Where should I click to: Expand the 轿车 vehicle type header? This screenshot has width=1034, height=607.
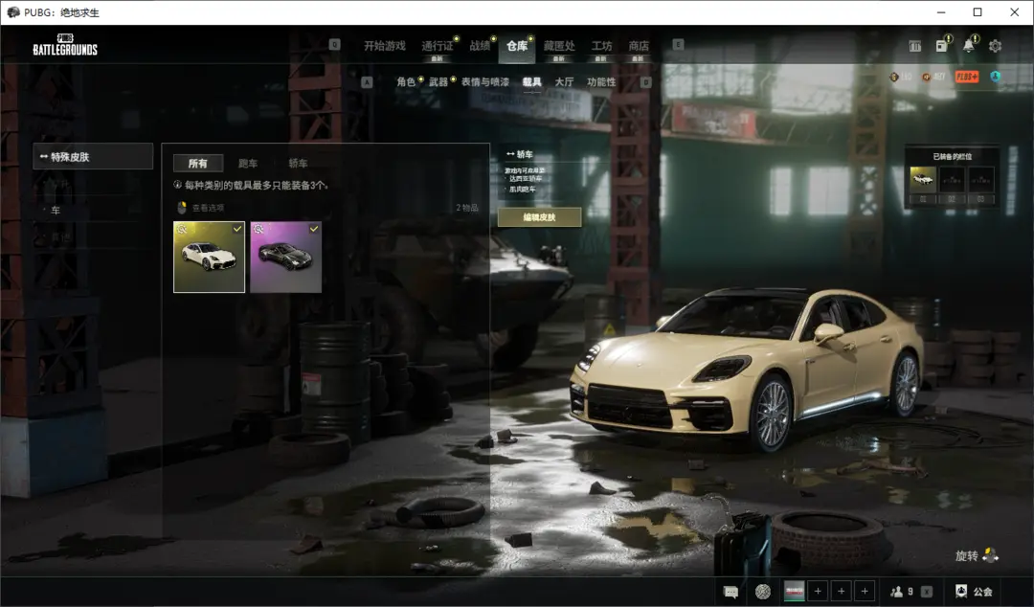coord(520,154)
